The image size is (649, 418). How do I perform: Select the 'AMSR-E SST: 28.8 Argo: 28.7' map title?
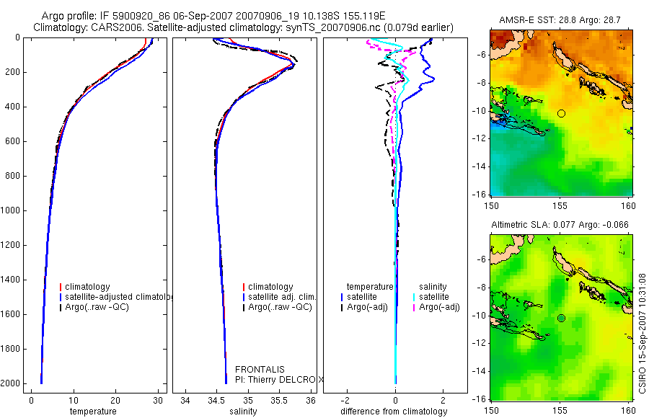560,20
